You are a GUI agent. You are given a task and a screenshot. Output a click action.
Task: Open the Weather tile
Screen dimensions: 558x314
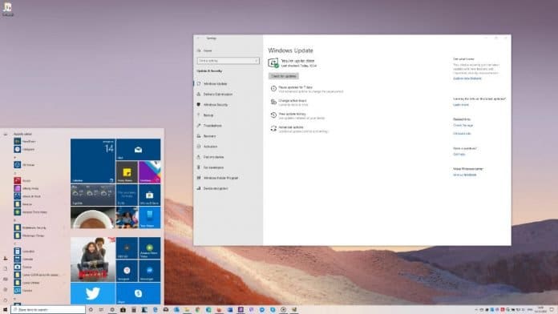[93, 195]
